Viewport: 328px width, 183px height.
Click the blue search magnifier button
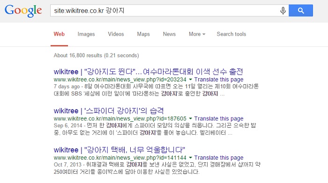(301, 10)
